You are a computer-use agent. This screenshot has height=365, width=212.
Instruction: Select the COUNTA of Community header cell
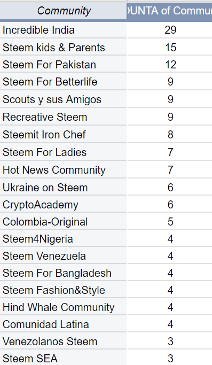170,11
